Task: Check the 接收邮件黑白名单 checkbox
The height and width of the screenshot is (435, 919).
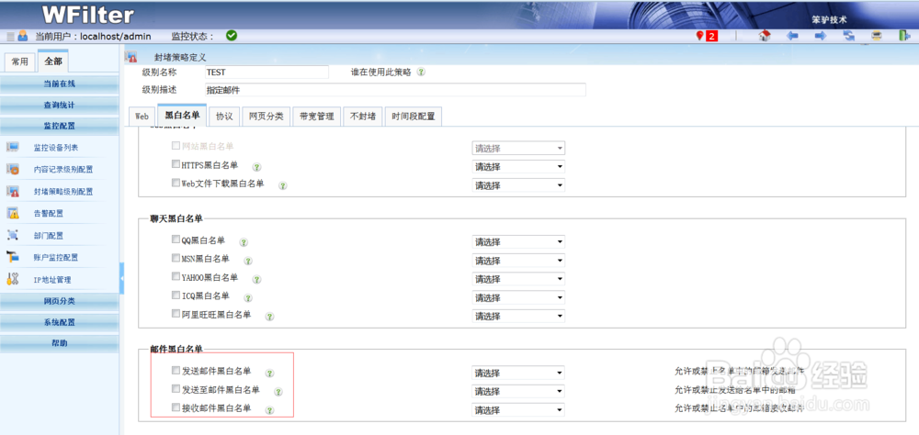Action: click(176, 407)
